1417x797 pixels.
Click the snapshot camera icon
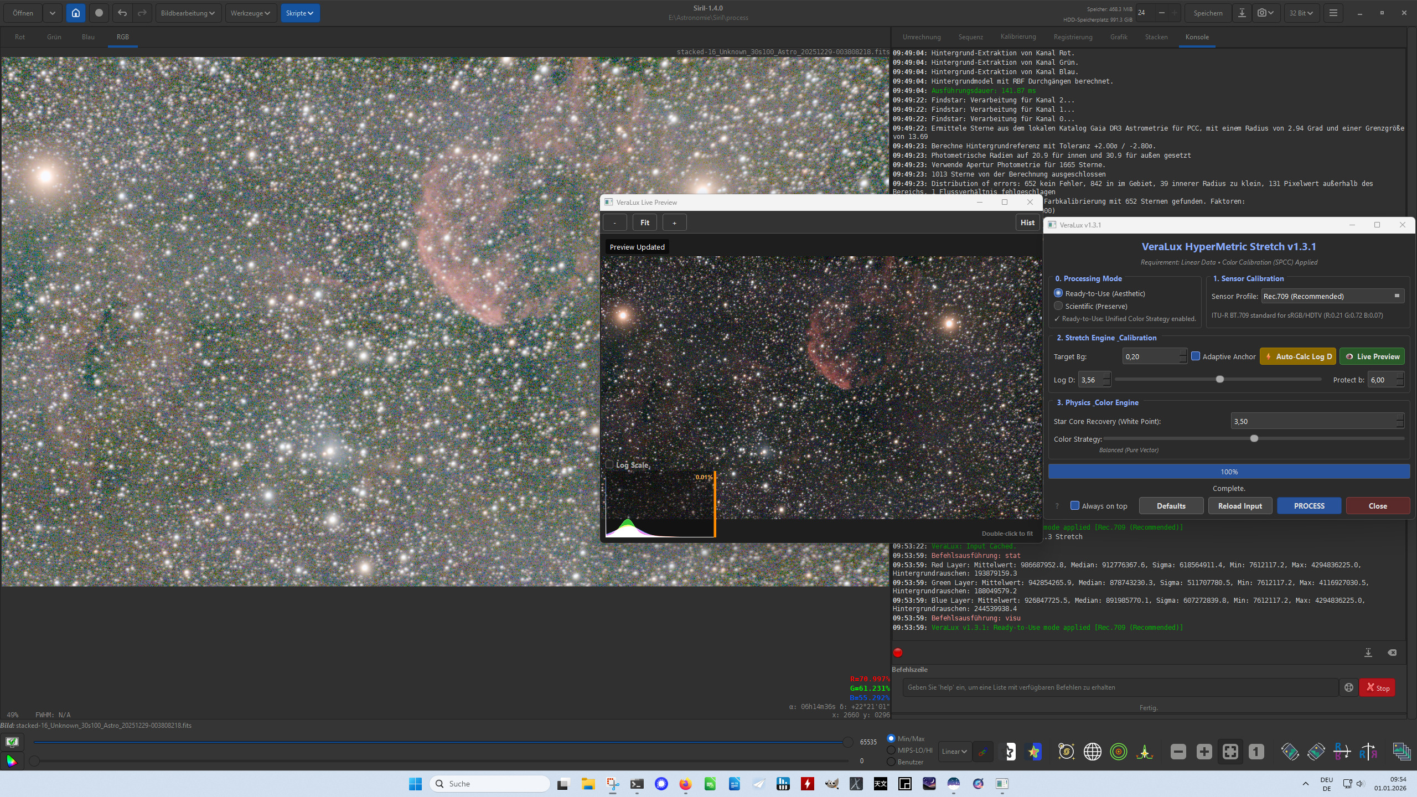[x=1261, y=13]
